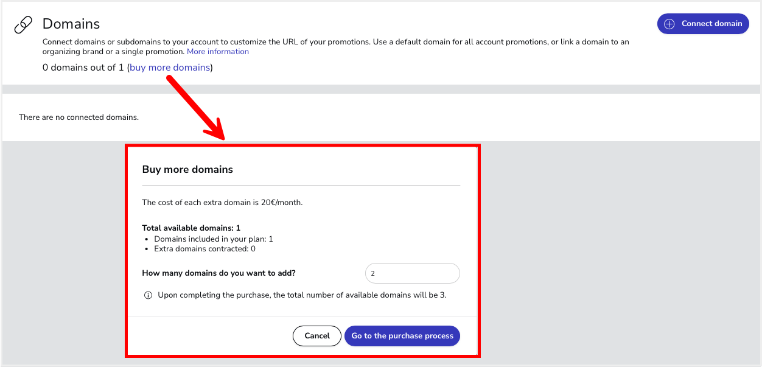Click the 20€/month cost sentence
Image resolution: width=762 pixels, height=367 pixels.
(x=222, y=203)
